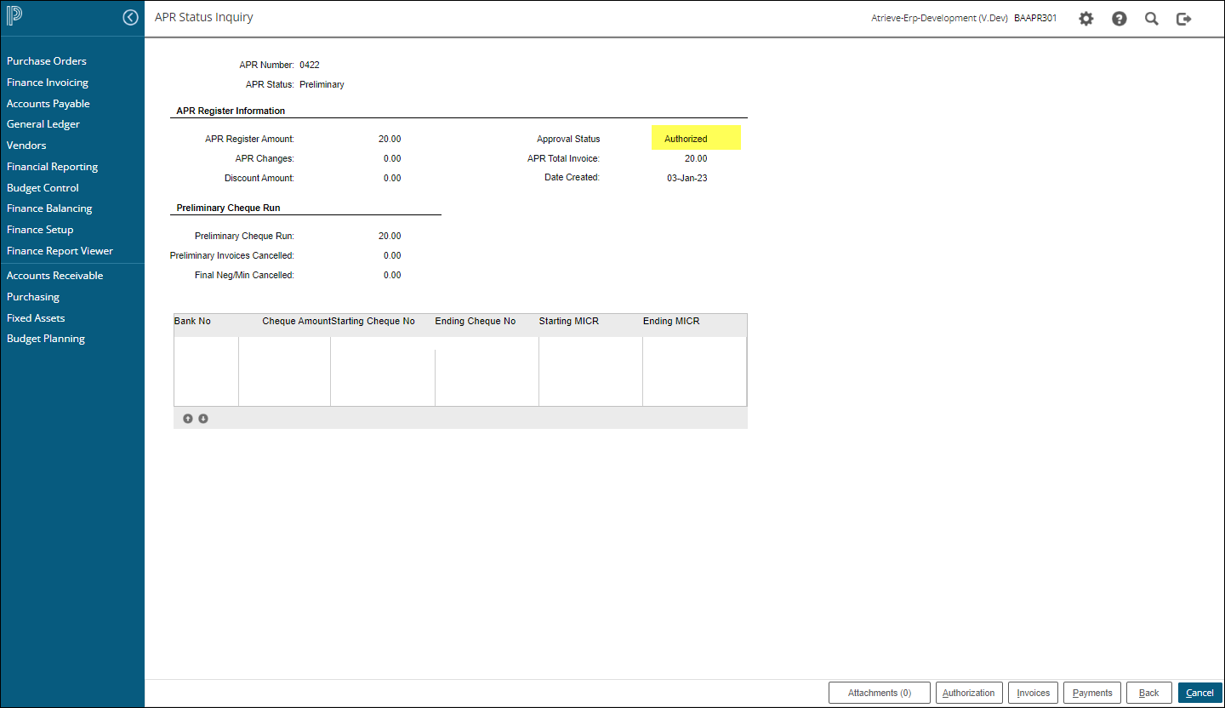The width and height of the screenshot is (1225, 708).
Task: Collapse the sidebar with the arrow icon
Action: pyautogui.click(x=130, y=17)
